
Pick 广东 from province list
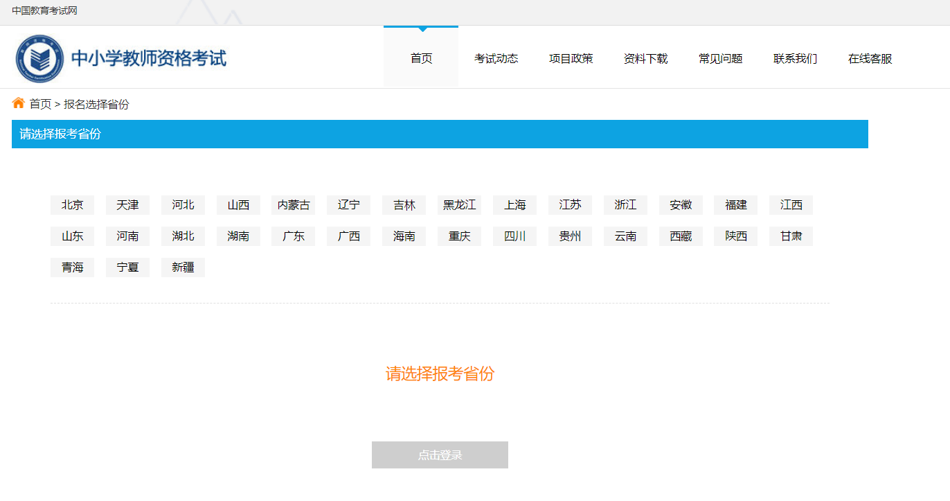click(294, 236)
